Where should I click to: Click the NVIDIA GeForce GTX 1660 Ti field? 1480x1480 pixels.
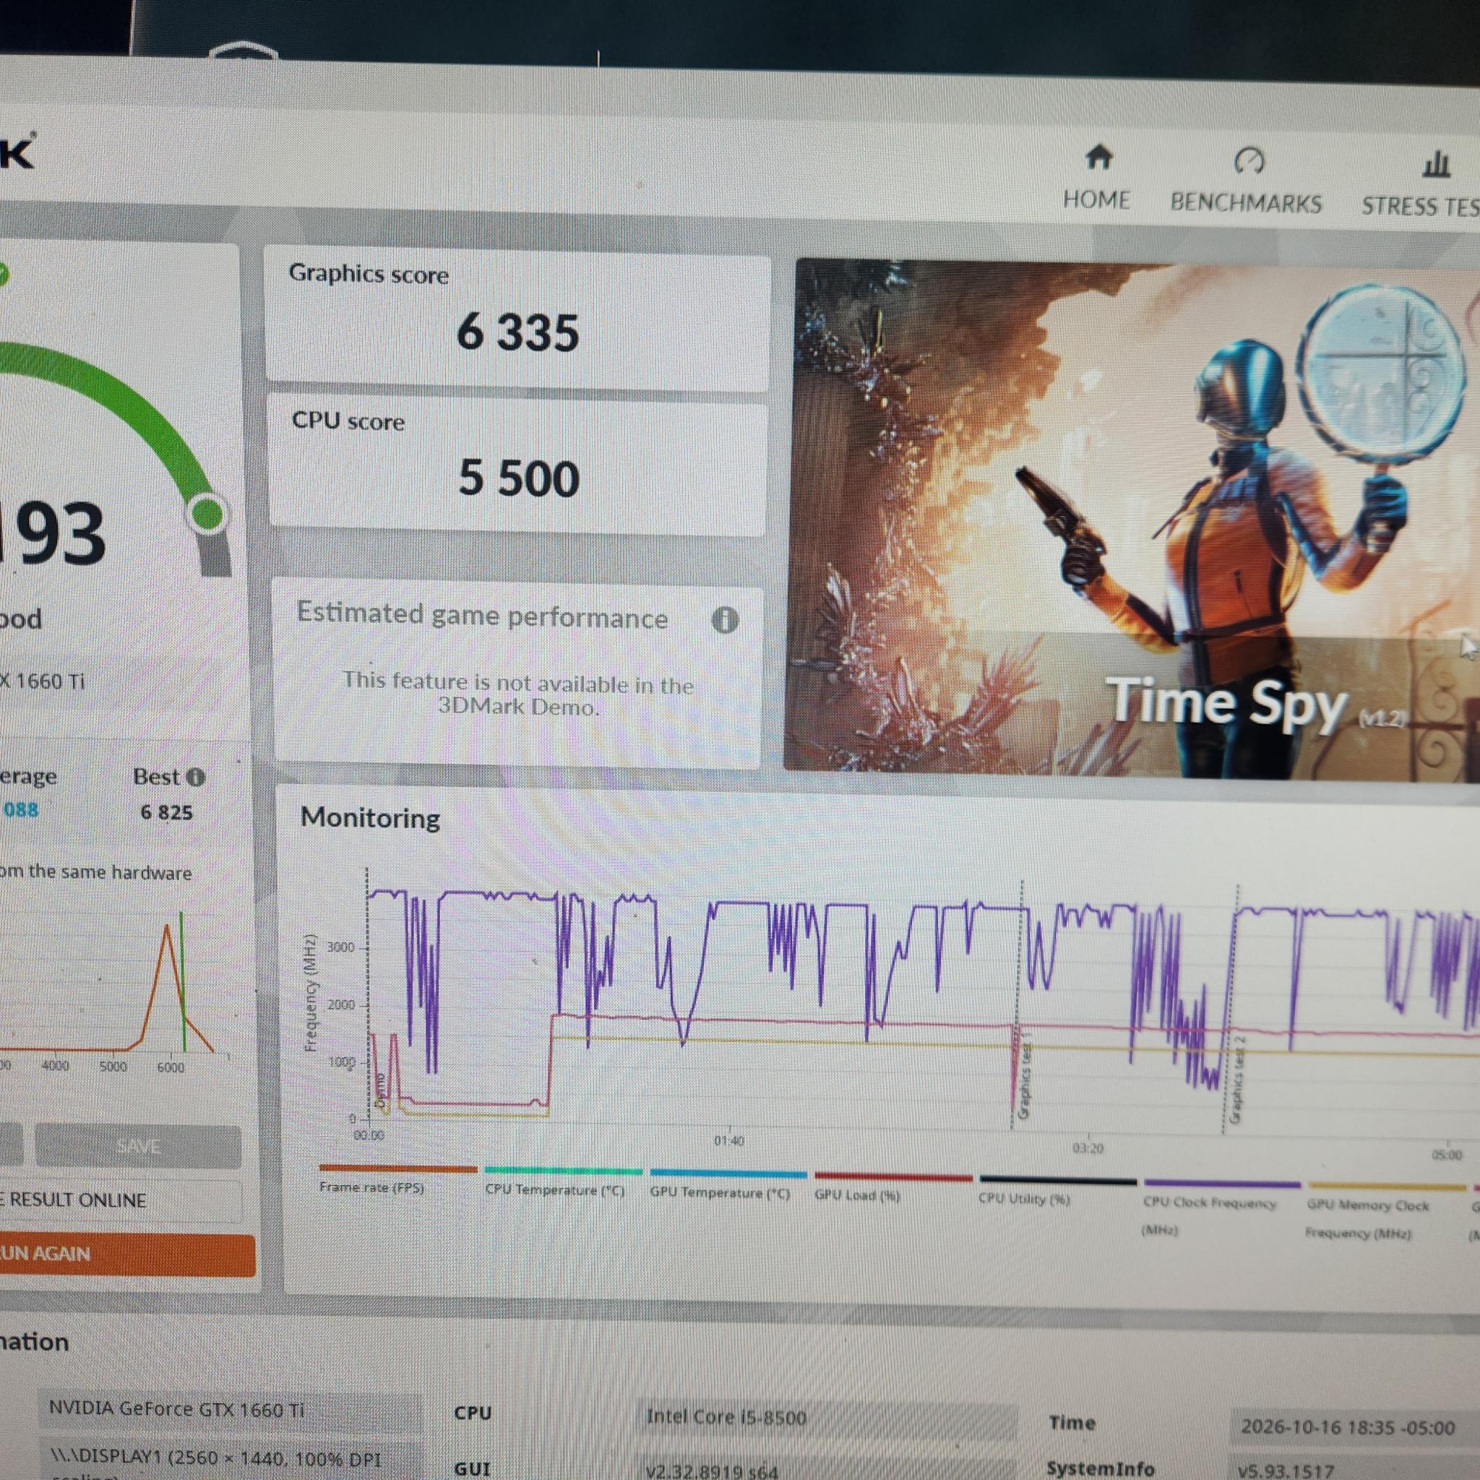pyautogui.click(x=229, y=1409)
